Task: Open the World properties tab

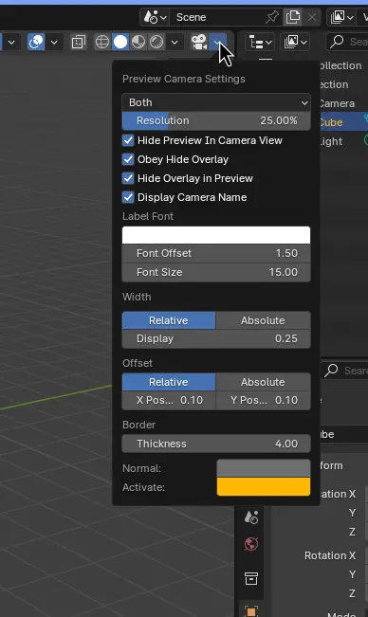Action: click(x=251, y=545)
